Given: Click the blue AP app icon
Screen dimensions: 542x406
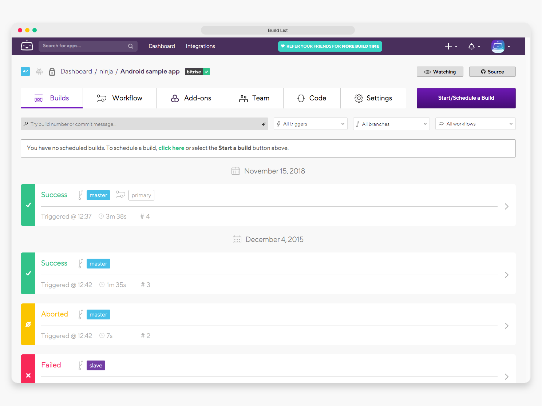Looking at the screenshot, I should 25,71.
